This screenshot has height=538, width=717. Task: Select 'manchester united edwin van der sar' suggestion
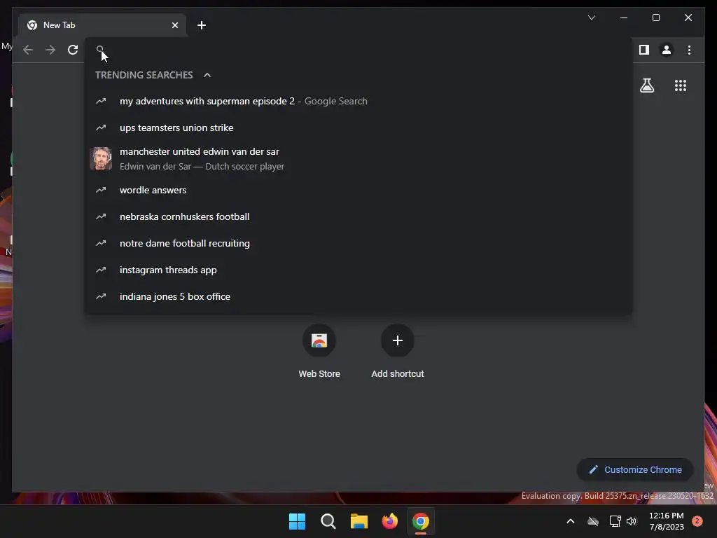pos(358,158)
